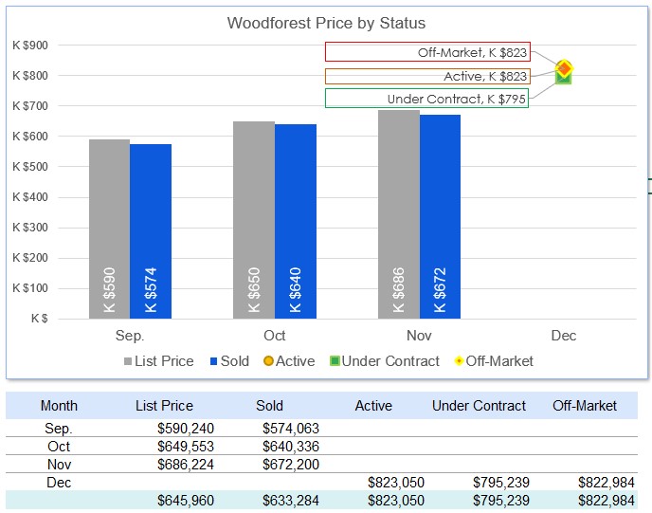This screenshot has width=652, height=513.
Task: Click the chart title Woodforest Price by Status
Action: (326, 23)
